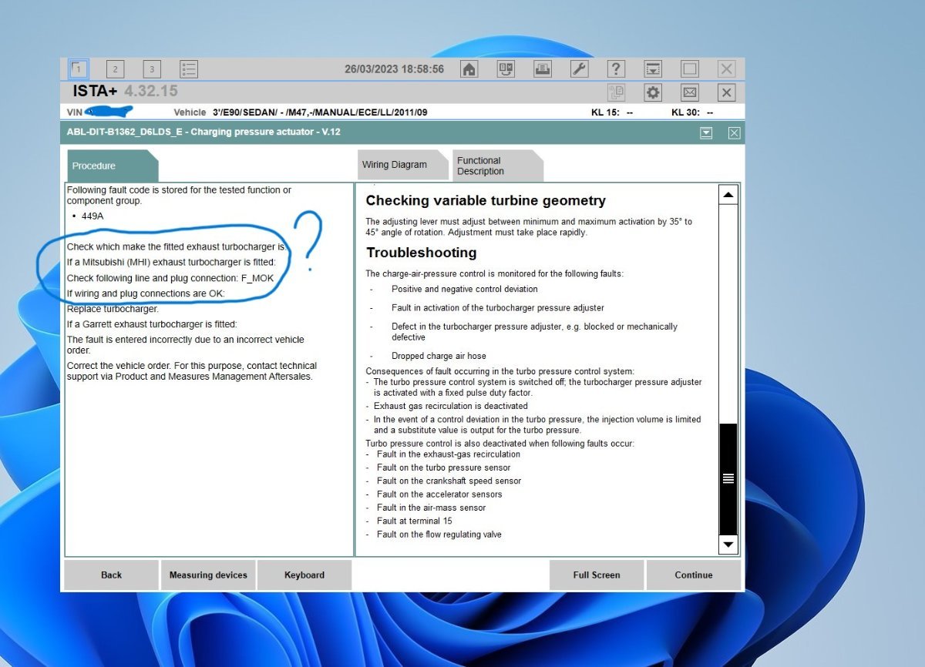Expand the dropdown arrow in the teal title bar
The width and height of the screenshot is (925, 667).
click(x=706, y=133)
